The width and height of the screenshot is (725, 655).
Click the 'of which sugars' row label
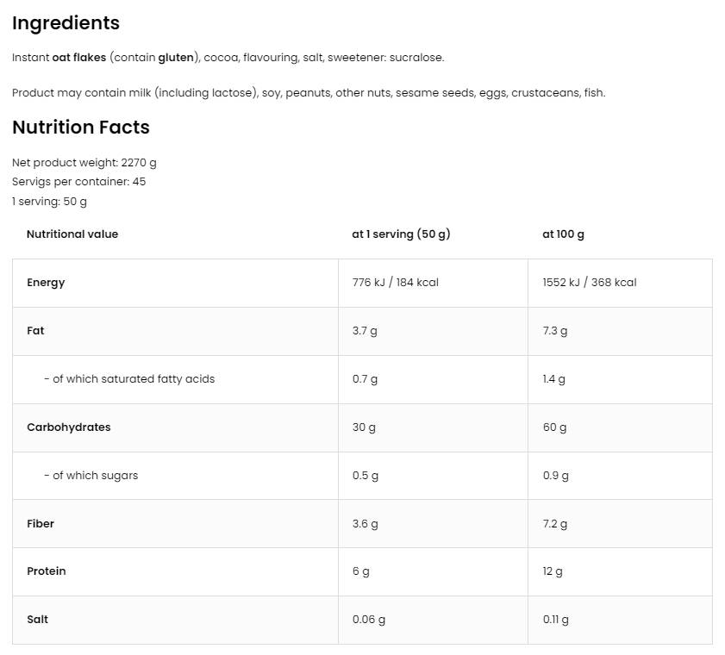click(91, 476)
